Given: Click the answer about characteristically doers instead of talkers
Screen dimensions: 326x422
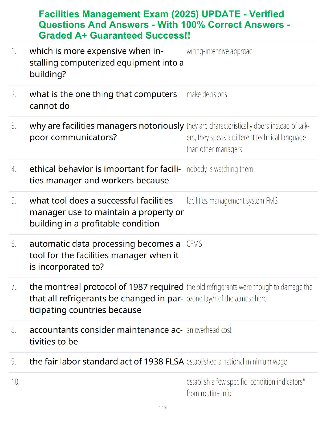Looking at the screenshot, I should pyautogui.click(x=248, y=137).
